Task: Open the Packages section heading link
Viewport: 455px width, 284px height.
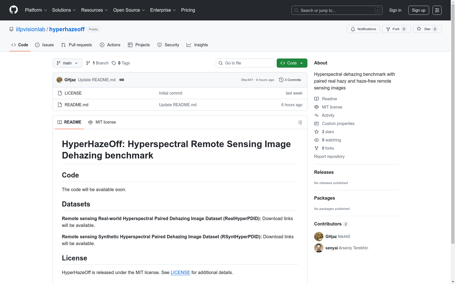Action: coord(324,198)
